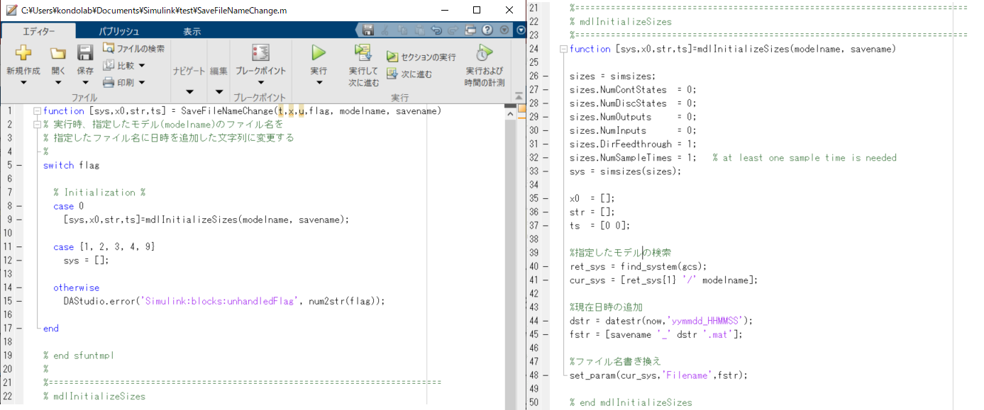
Task: Click the Save (保存) floppy disk icon
Action: (x=85, y=52)
